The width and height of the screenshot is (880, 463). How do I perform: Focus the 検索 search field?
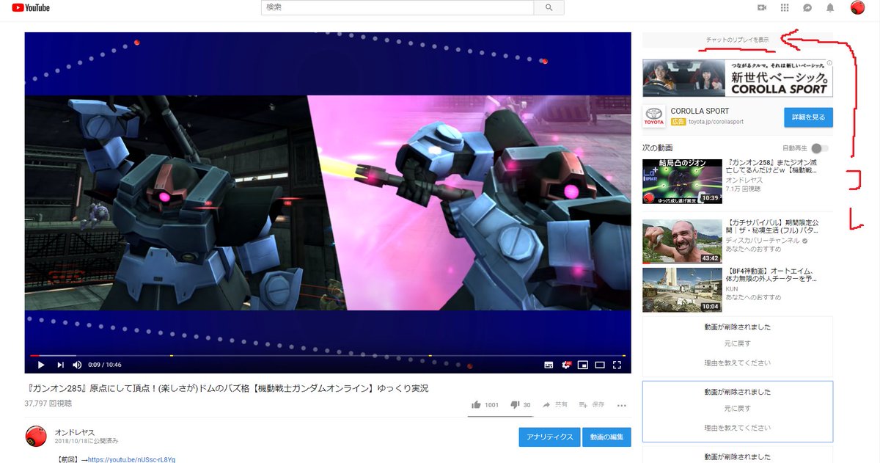(x=397, y=7)
